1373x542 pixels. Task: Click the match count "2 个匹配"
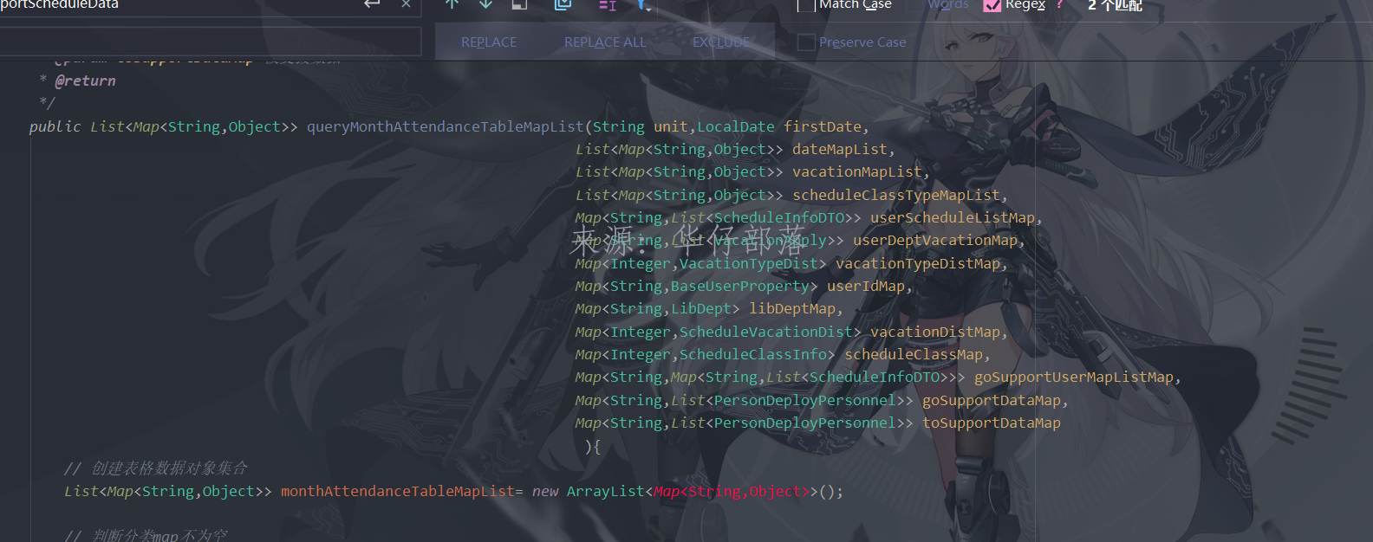point(1115,4)
